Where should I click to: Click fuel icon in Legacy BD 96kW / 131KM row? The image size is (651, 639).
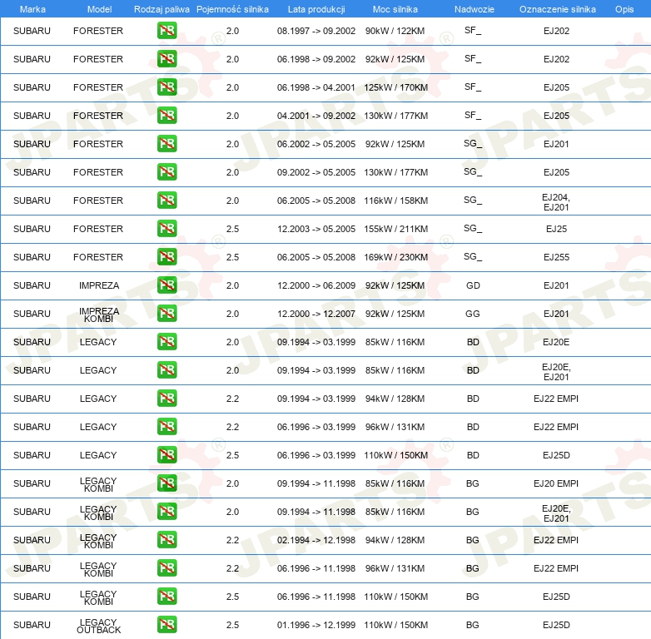[166, 427]
